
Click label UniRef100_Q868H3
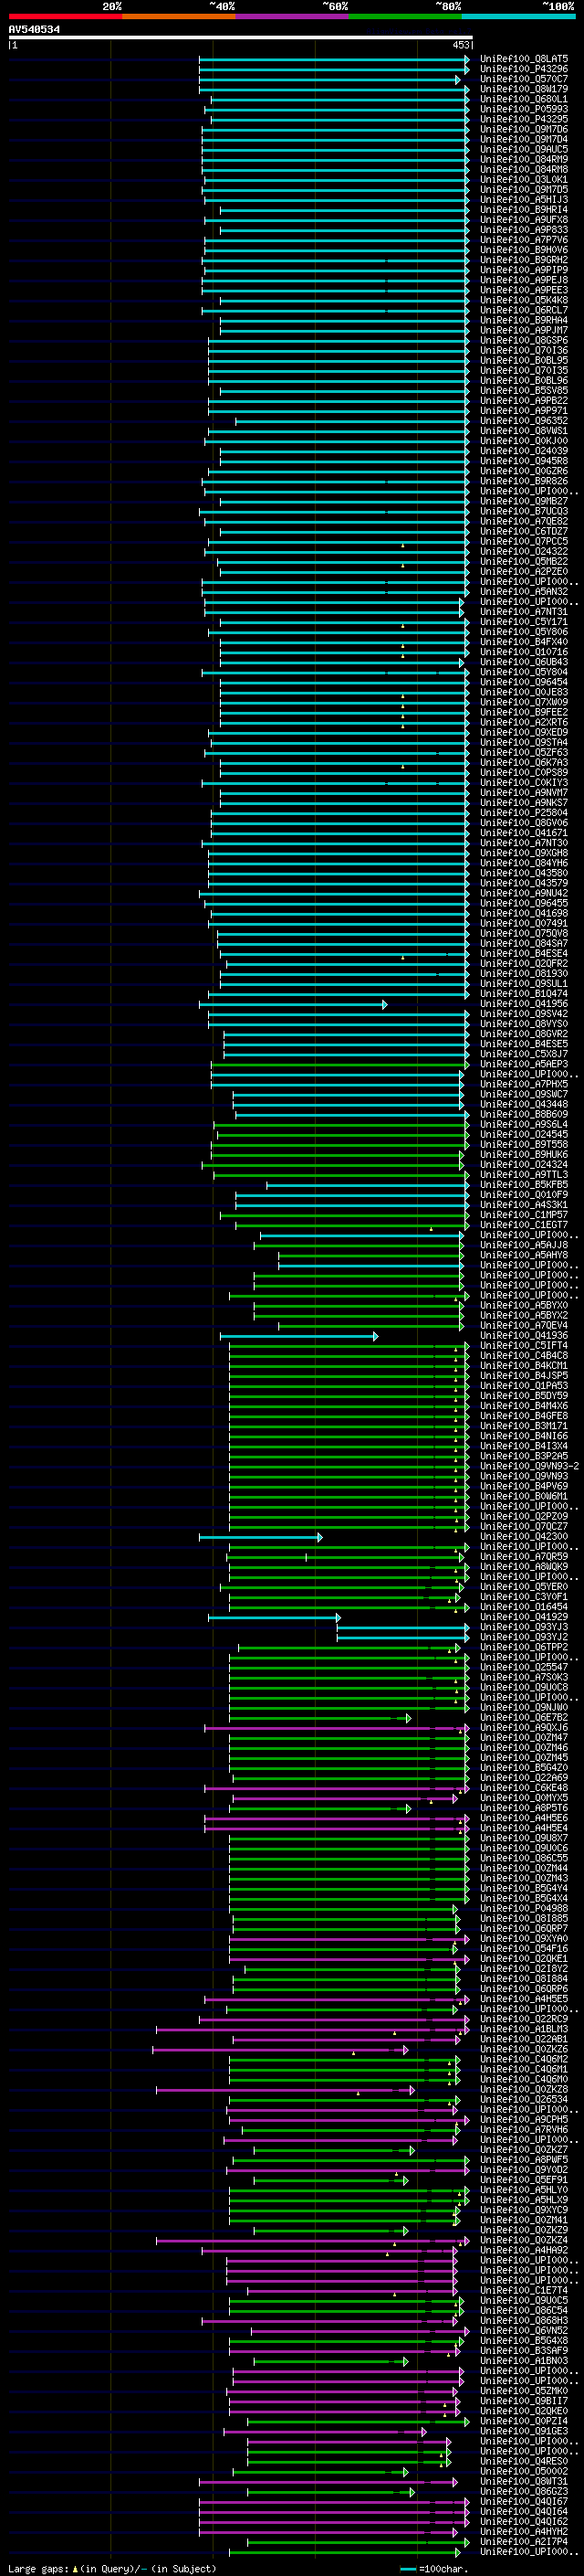(x=524, y=2320)
